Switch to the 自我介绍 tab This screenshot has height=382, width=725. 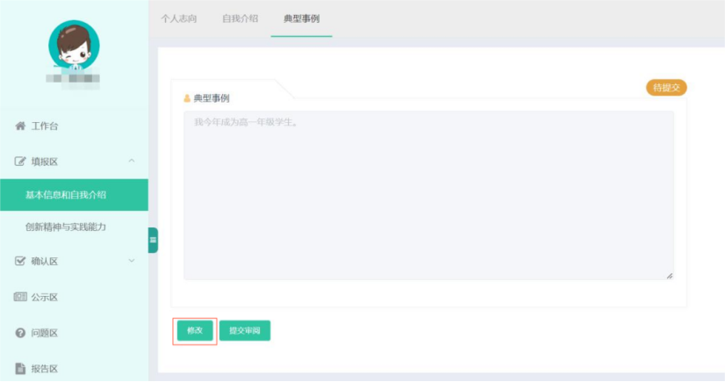coord(240,18)
